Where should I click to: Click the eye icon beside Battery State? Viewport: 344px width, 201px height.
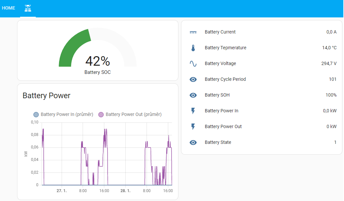pyautogui.click(x=193, y=143)
